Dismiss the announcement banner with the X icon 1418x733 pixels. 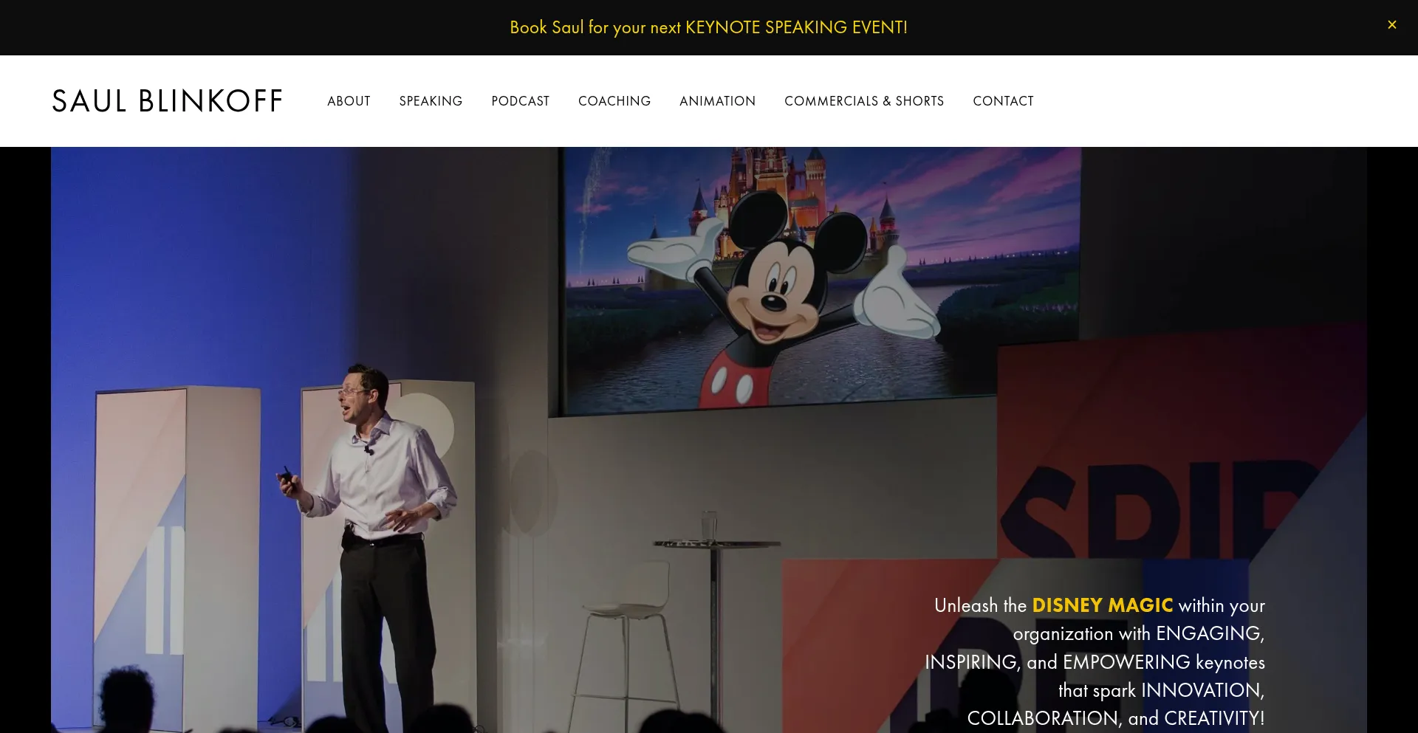[1391, 25]
